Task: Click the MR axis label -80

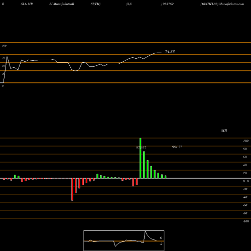Action: coord(245,213)
